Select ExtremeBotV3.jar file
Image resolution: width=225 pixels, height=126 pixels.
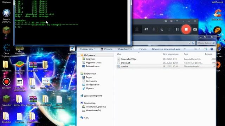pyautogui.click(x=128, y=59)
